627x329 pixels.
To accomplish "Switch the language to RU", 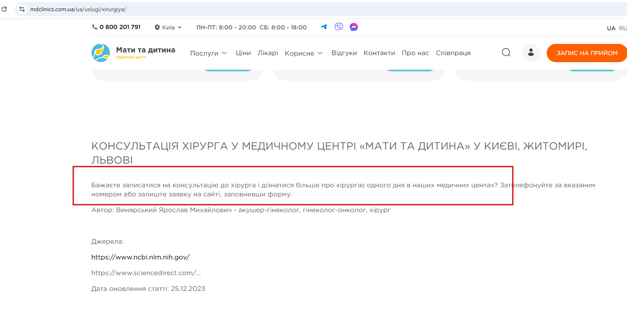I will tap(623, 28).
